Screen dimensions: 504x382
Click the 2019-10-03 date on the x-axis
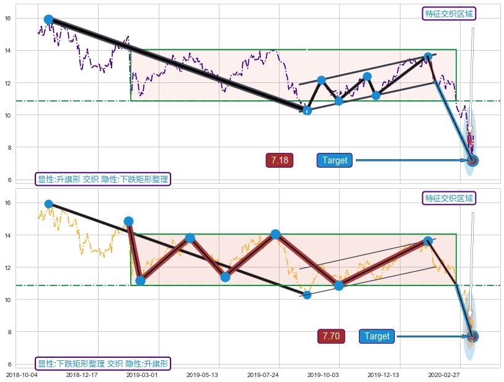[324, 375]
